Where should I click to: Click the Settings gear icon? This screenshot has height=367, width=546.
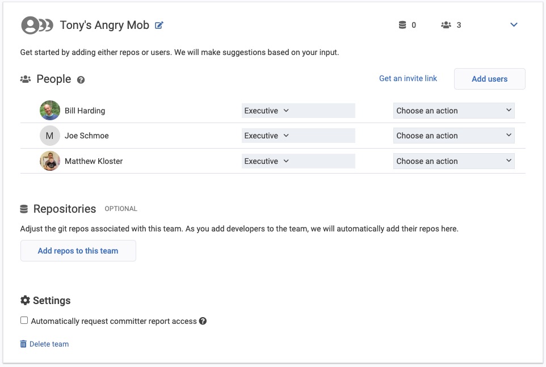25,301
